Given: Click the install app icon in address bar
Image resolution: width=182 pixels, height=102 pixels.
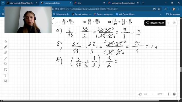Looking at the screenshot, I should (154, 9).
